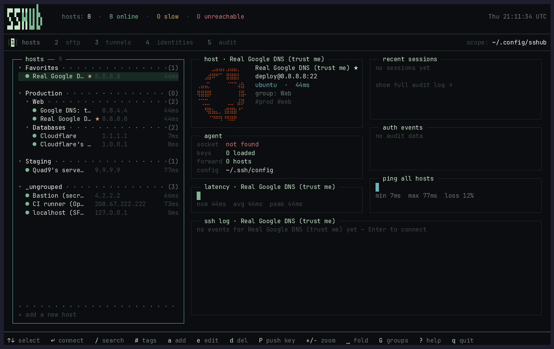Screen dimensions: 554x349
Task: Open the tunnels tab
Action: coord(113,43)
